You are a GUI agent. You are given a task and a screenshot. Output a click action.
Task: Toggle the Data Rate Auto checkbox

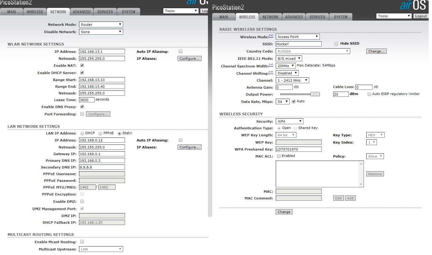pyautogui.click(x=294, y=101)
